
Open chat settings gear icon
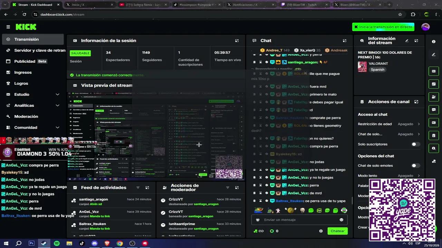321,231
